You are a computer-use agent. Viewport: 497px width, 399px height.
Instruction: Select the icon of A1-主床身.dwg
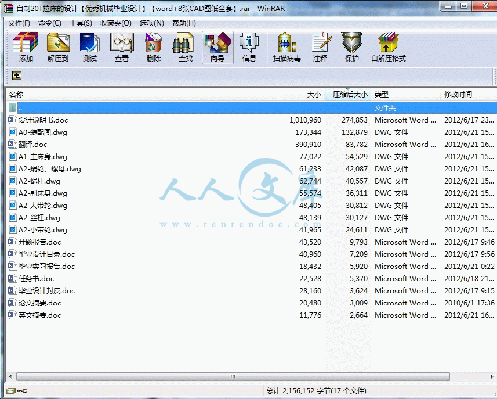(12, 156)
